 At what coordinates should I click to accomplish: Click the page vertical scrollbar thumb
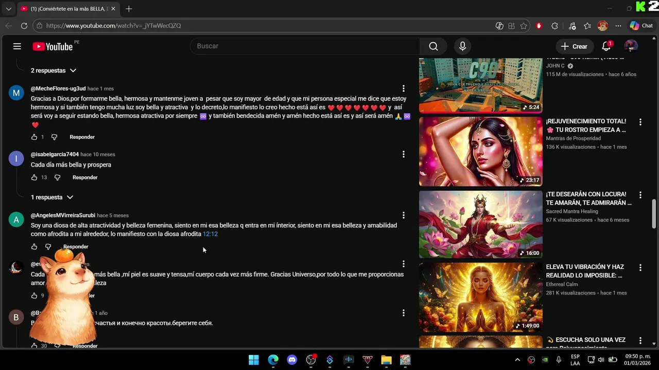click(x=654, y=213)
